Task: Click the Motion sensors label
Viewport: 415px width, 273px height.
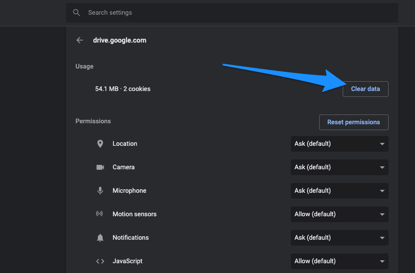Action: [x=134, y=214]
